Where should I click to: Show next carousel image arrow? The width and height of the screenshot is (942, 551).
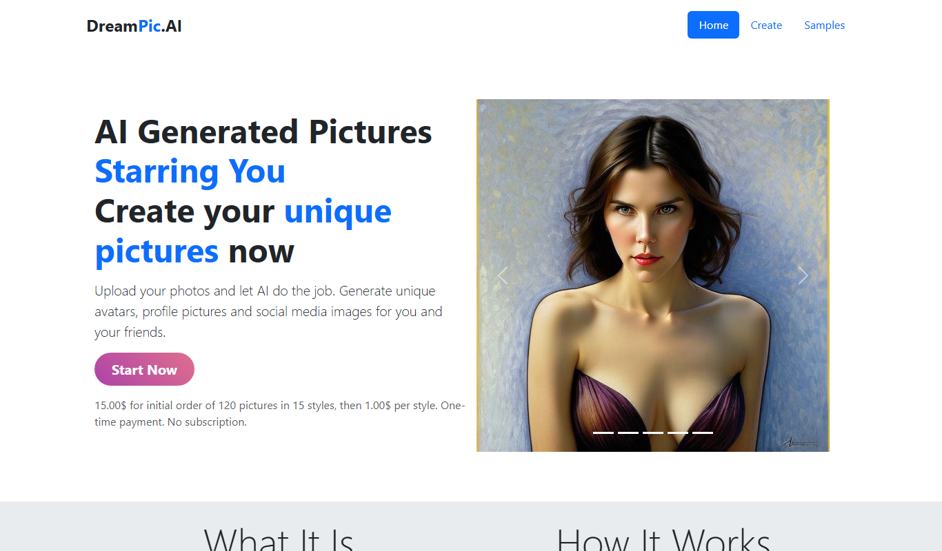coord(803,275)
